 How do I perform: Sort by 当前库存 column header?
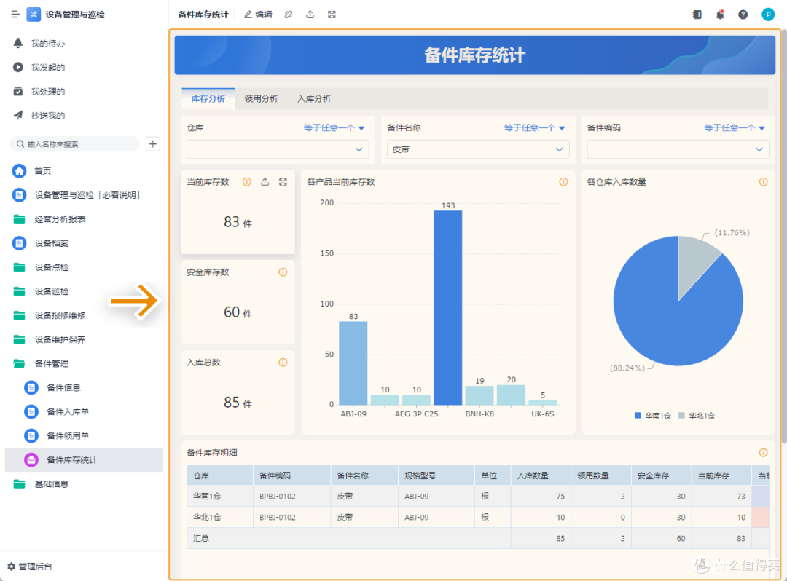[x=721, y=475]
